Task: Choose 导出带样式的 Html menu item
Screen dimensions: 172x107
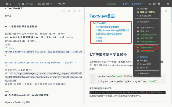Action: pos(147,35)
